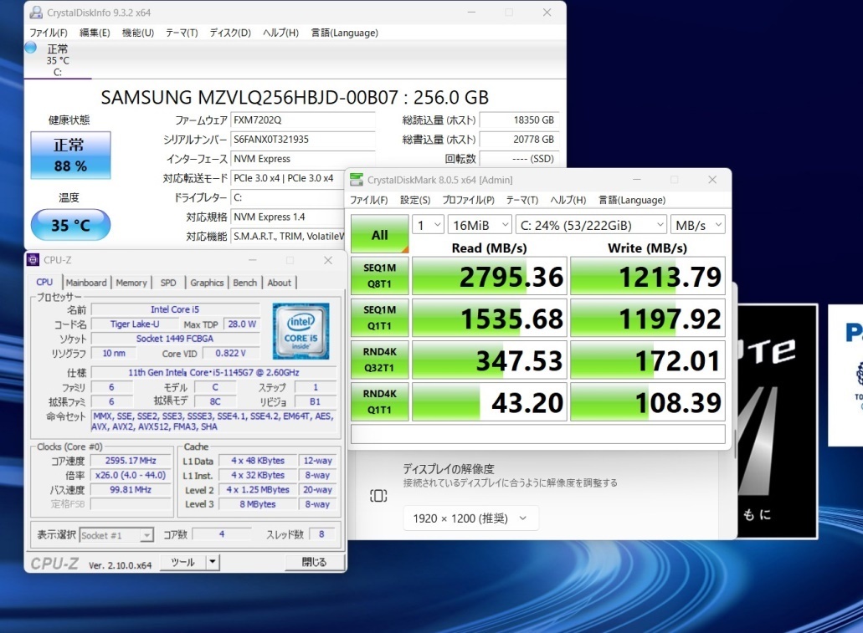
Task: Open the test count dropdown showing 1
Action: pyautogui.click(x=429, y=225)
